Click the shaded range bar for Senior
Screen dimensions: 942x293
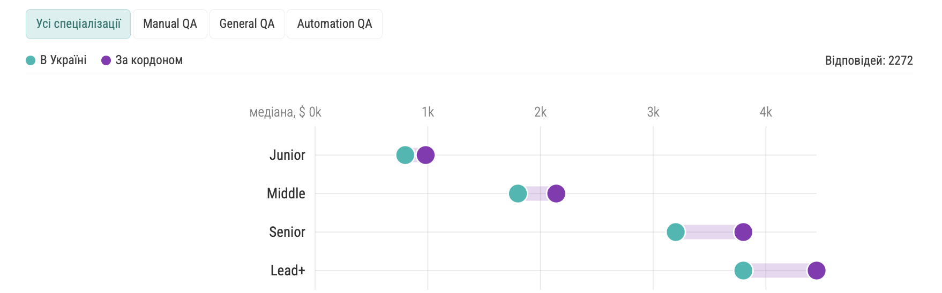pyautogui.click(x=709, y=232)
